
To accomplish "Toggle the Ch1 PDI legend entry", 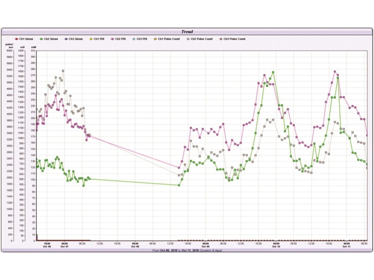I will 97,39.
